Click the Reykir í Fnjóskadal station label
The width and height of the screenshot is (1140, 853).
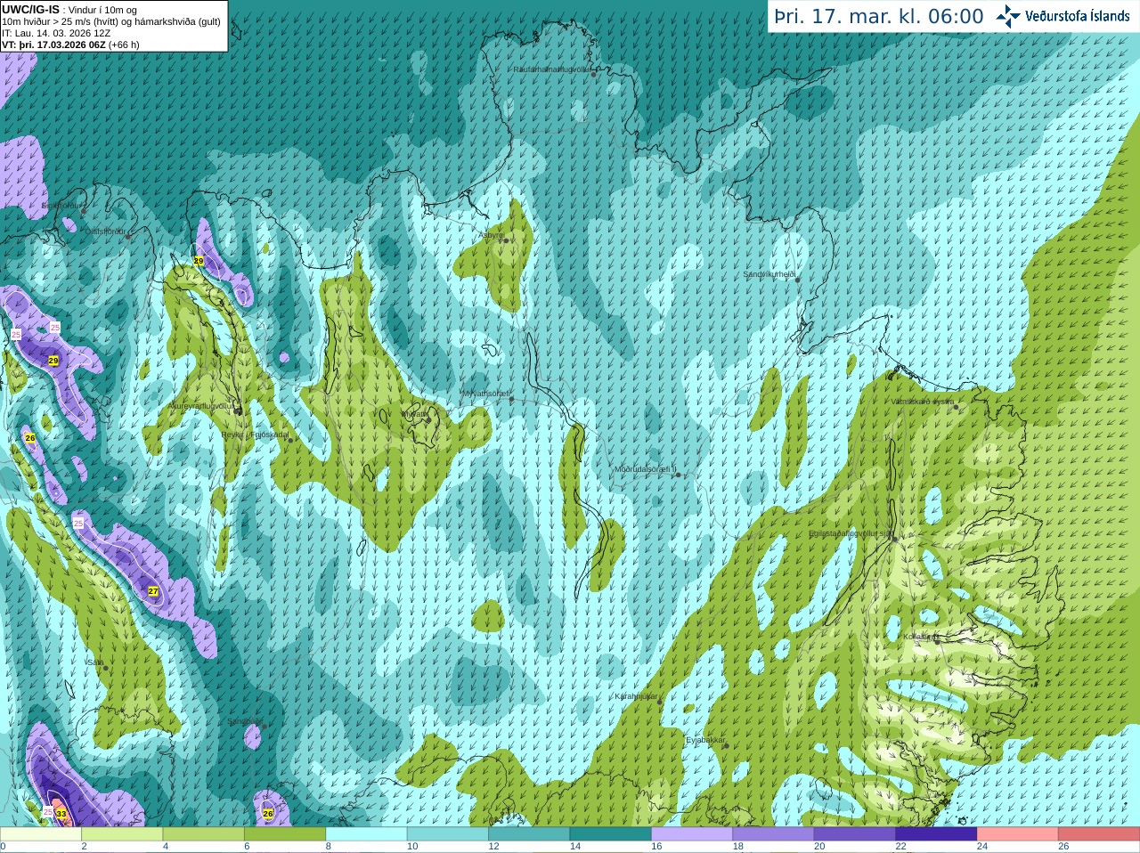coord(255,435)
